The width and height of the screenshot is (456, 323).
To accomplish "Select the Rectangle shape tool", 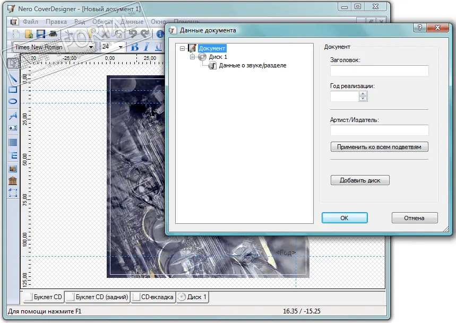I will tap(13, 89).
